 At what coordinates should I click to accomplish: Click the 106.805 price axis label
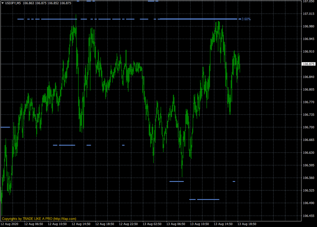tap(309, 90)
